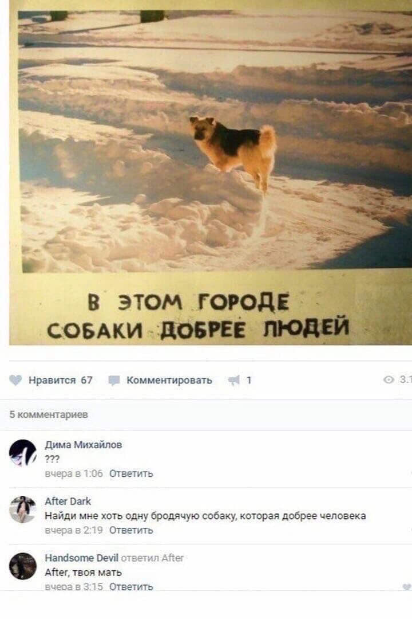The width and height of the screenshot is (412, 619).
Task: Open Handsome Devil's avatar picture
Action: click(x=23, y=566)
